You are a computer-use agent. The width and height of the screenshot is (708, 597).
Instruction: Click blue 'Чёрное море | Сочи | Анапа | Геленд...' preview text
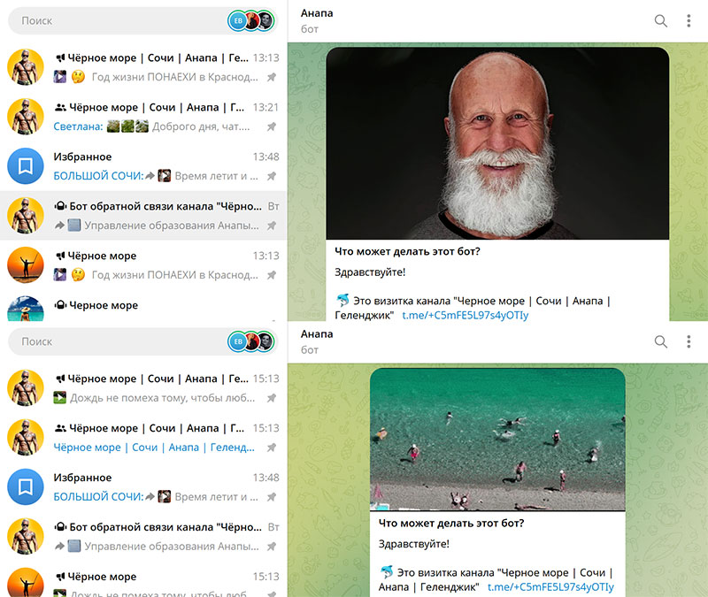[x=154, y=448]
